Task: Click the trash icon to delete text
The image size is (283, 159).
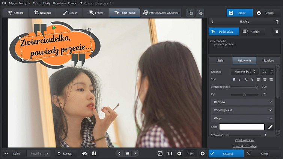Action: pyautogui.click(x=277, y=31)
